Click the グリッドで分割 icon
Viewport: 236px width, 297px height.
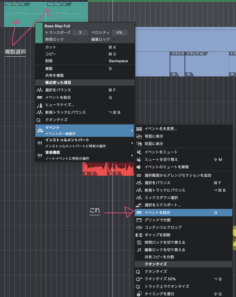(139, 220)
